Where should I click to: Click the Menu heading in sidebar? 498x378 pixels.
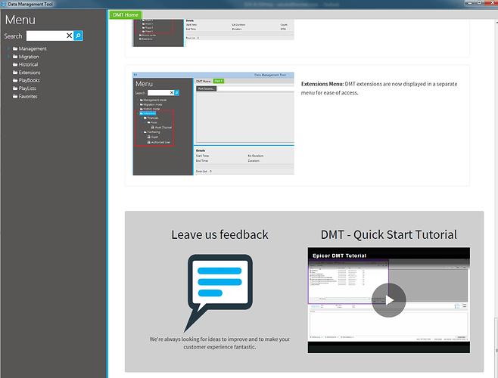click(20, 20)
